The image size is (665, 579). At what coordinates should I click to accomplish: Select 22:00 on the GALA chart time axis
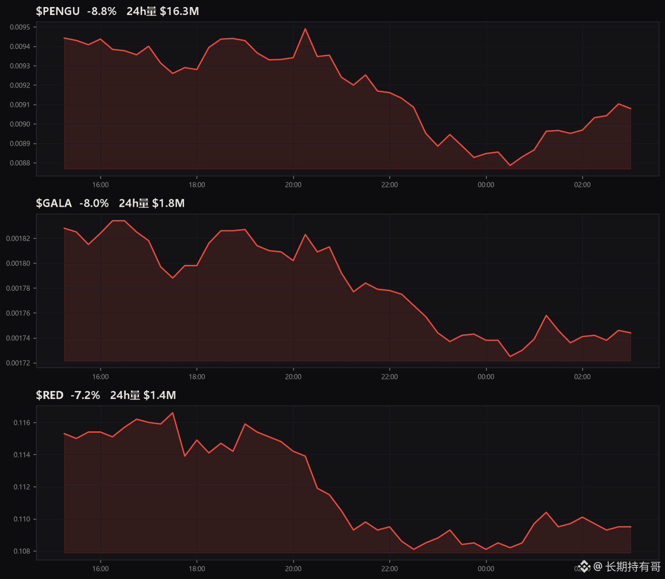390,376
